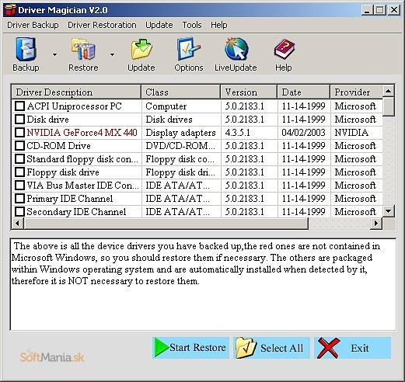This screenshot has width=405, height=382.
Task: Open the Tools menu
Action: click(x=192, y=25)
